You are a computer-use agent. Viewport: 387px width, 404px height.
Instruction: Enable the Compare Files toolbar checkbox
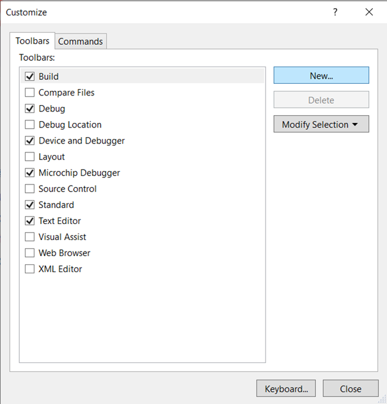coord(29,93)
